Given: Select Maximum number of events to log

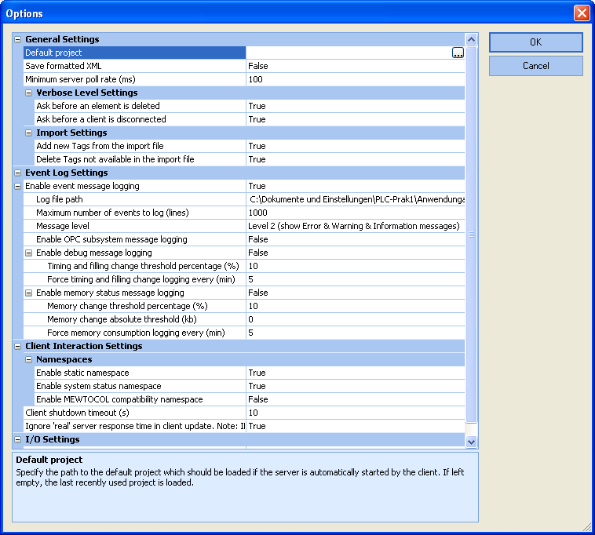Looking at the screenshot, I should tap(135, 213).
